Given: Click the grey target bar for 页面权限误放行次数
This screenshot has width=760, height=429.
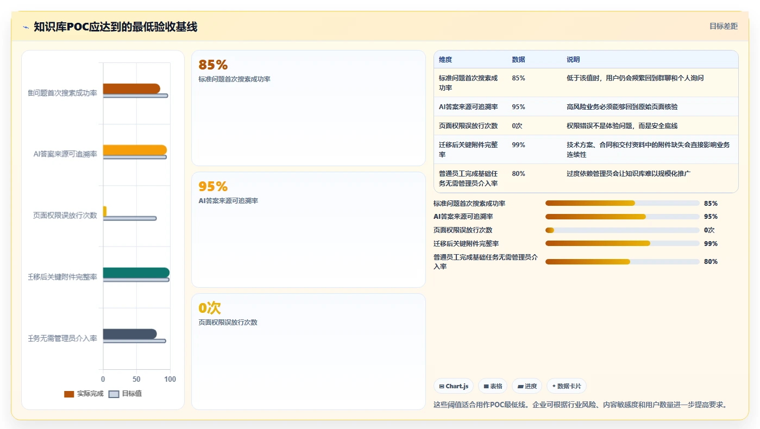Looking at the screenshot, I should [x=130, y=218].
